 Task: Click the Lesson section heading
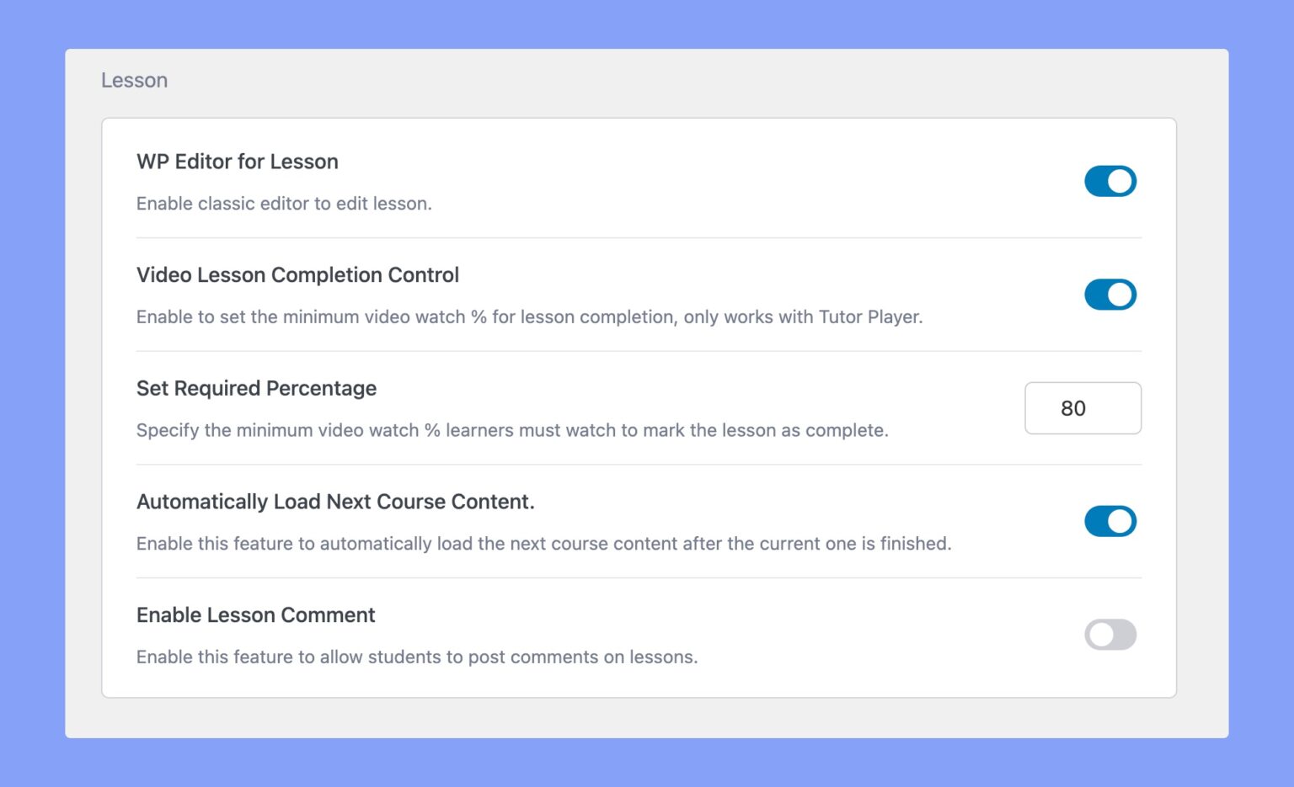[x=135, y=81]
